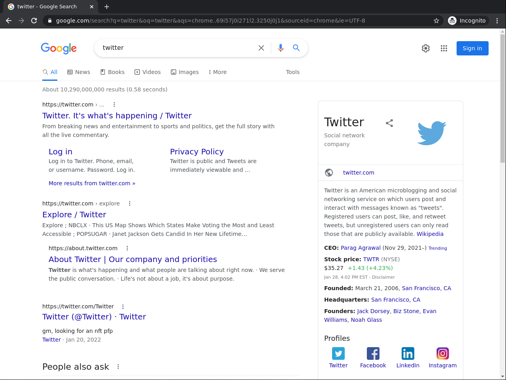Open the Biz Stone founder link

pos(406,311)
